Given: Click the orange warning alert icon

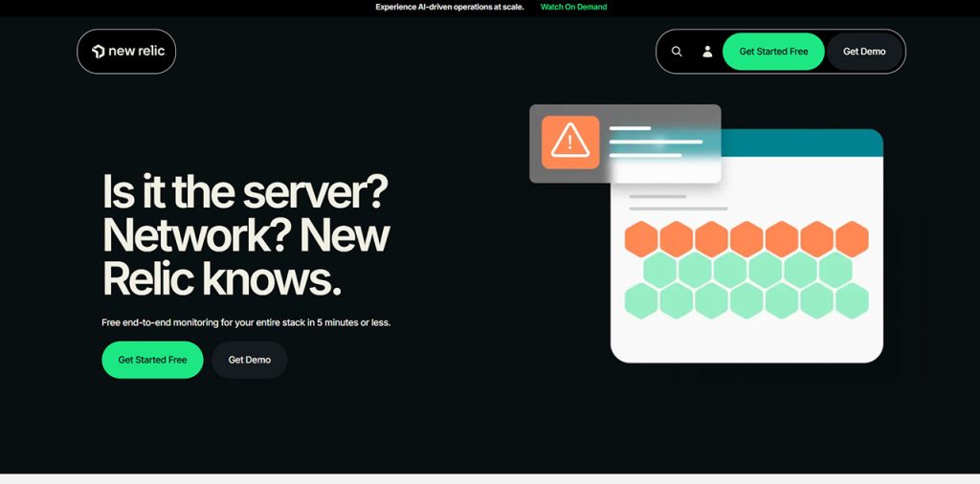Looking at the screenshot, I should point(570,143).
